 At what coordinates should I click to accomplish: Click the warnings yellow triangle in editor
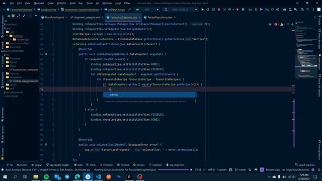coord(282,24)
